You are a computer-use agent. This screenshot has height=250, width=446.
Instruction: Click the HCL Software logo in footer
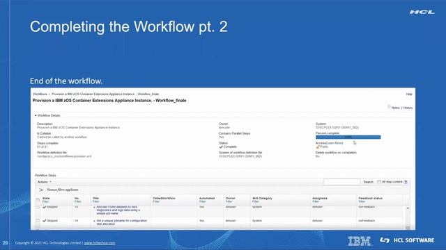[x=407, y=240]
